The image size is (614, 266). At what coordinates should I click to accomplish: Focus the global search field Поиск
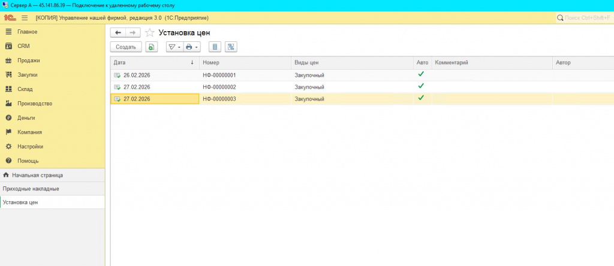(x=584, y=18)
